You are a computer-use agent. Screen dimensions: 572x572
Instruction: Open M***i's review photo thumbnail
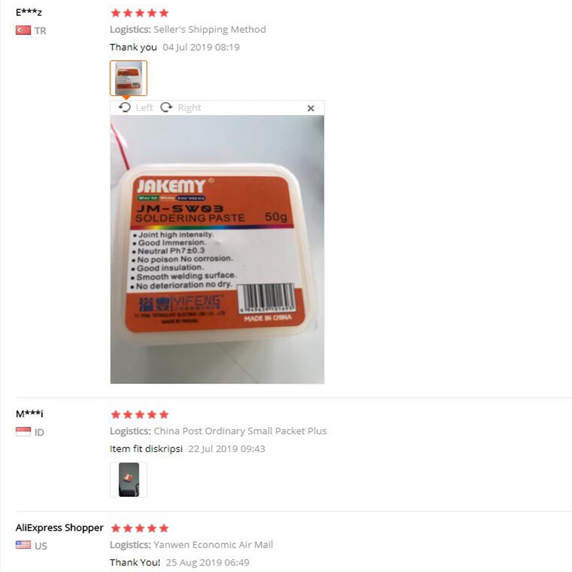(x=129, y=480)
